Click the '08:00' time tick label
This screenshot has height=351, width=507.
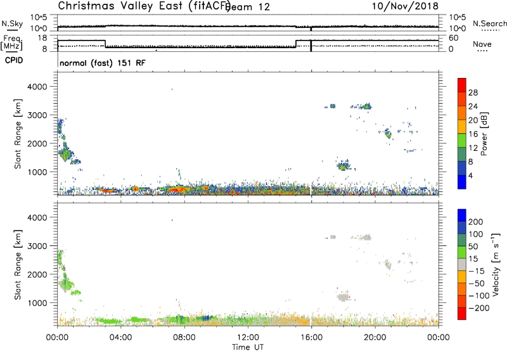click(x=184, y=338)
